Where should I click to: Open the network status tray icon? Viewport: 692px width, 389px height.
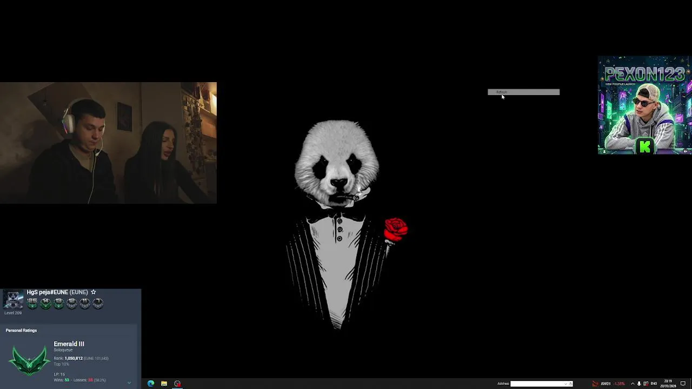646,384
